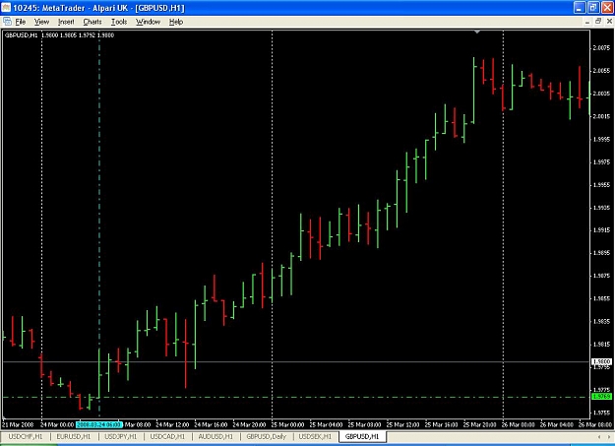The image size is (615, 446).
Task: Open the View menu
Action: (41, 22)
